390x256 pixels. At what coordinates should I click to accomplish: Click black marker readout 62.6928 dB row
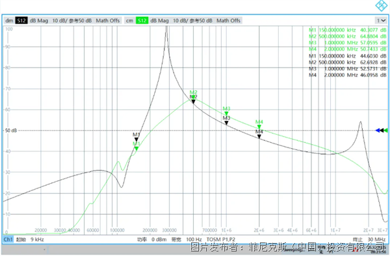tap(348, 62)
